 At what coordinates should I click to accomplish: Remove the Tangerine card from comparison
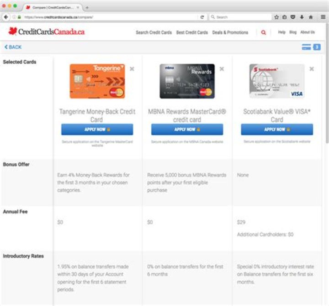[132, 69]
